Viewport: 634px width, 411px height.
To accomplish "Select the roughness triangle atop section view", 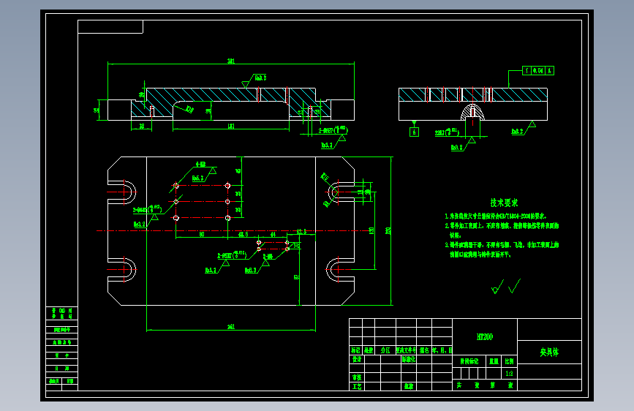I will point(245,84).
